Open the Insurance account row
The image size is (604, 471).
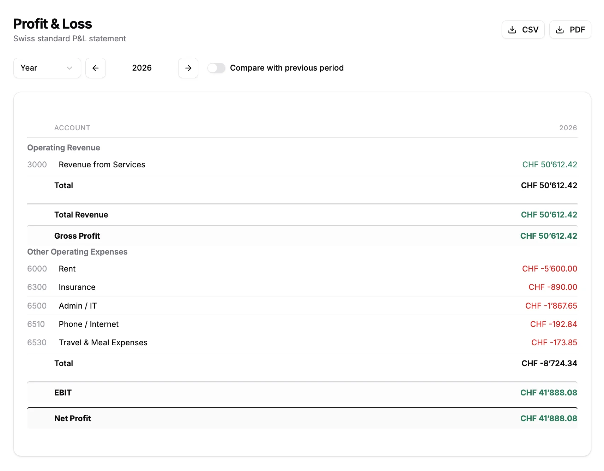pyautogui.click(x=77, y=287)
